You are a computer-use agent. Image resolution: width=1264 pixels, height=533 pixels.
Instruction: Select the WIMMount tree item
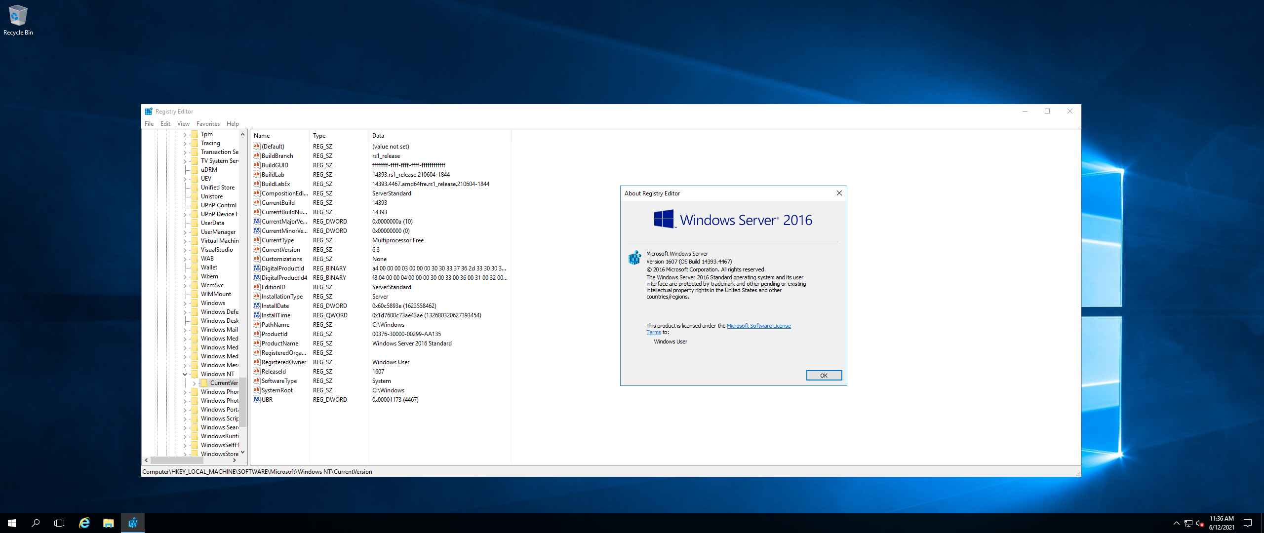click(216, 294)
